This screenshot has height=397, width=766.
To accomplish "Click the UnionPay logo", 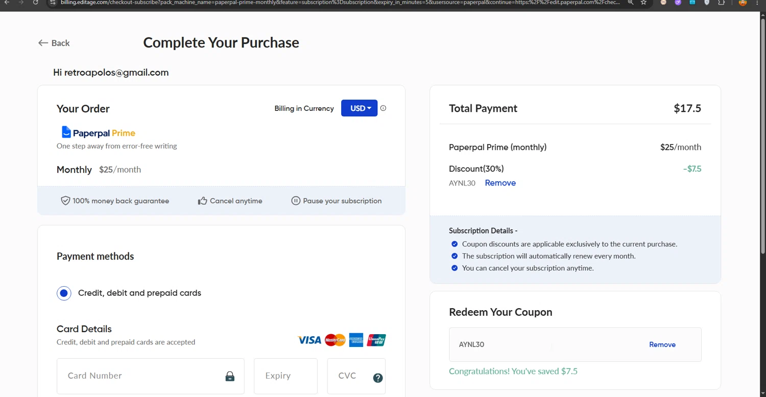I will pyautogui.click(x=376, y=340).
